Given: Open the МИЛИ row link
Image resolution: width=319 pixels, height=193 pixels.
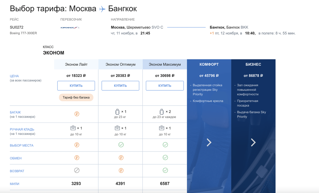Looking at the screenshot, I should click(x=15, y=184).
